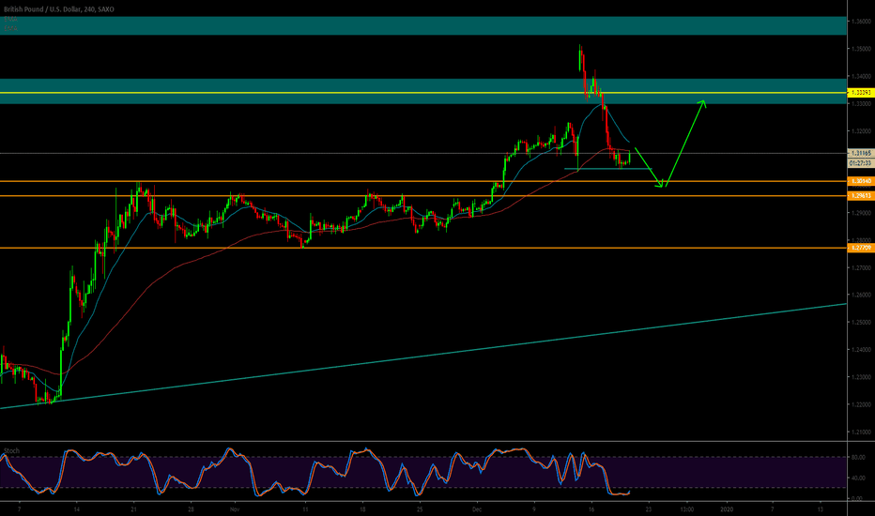Select the orange 1.30140 price label

859,180
